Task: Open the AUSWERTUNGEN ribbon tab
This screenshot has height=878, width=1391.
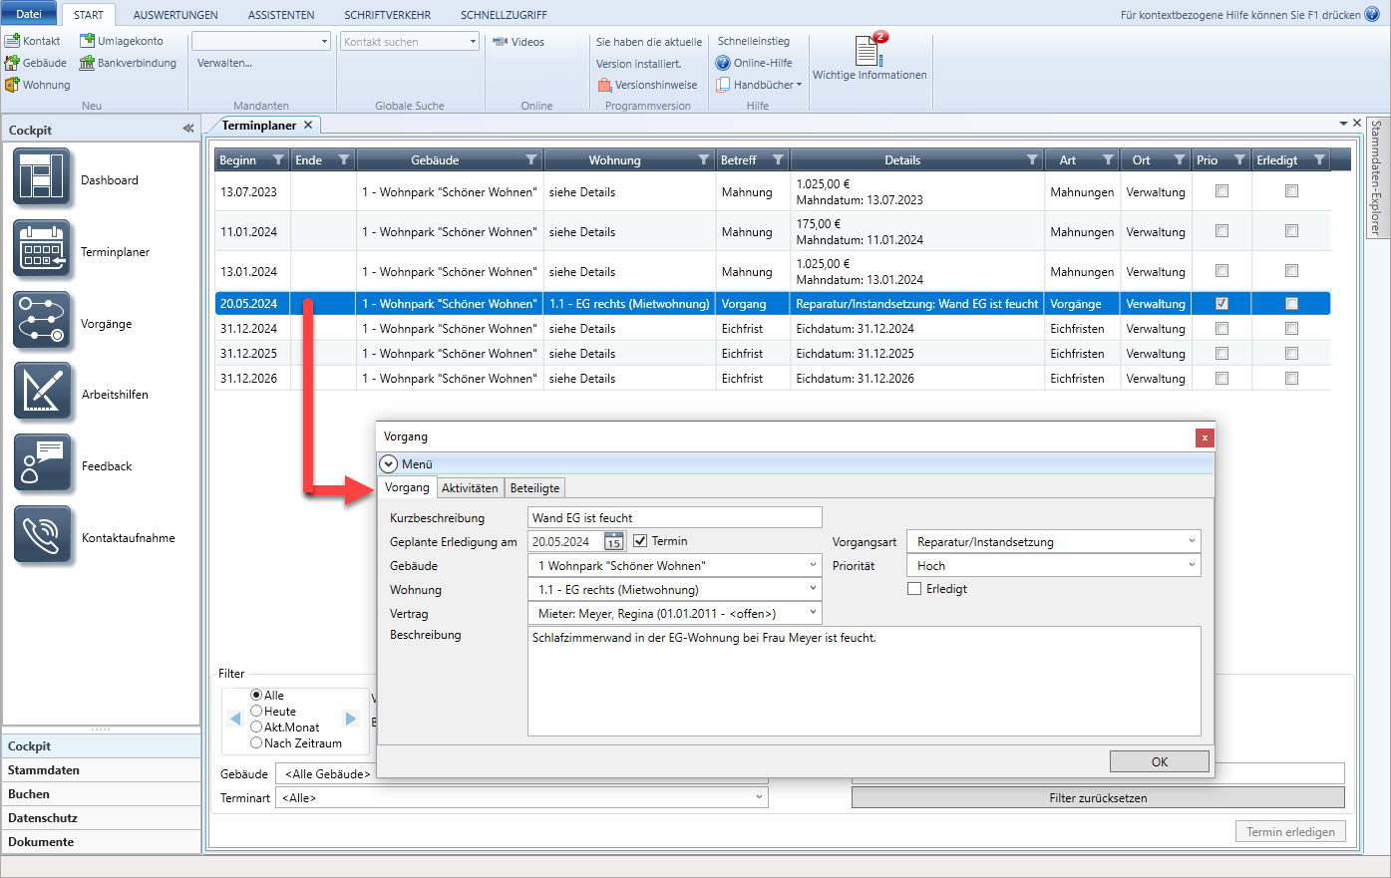Action: (175, 15)
